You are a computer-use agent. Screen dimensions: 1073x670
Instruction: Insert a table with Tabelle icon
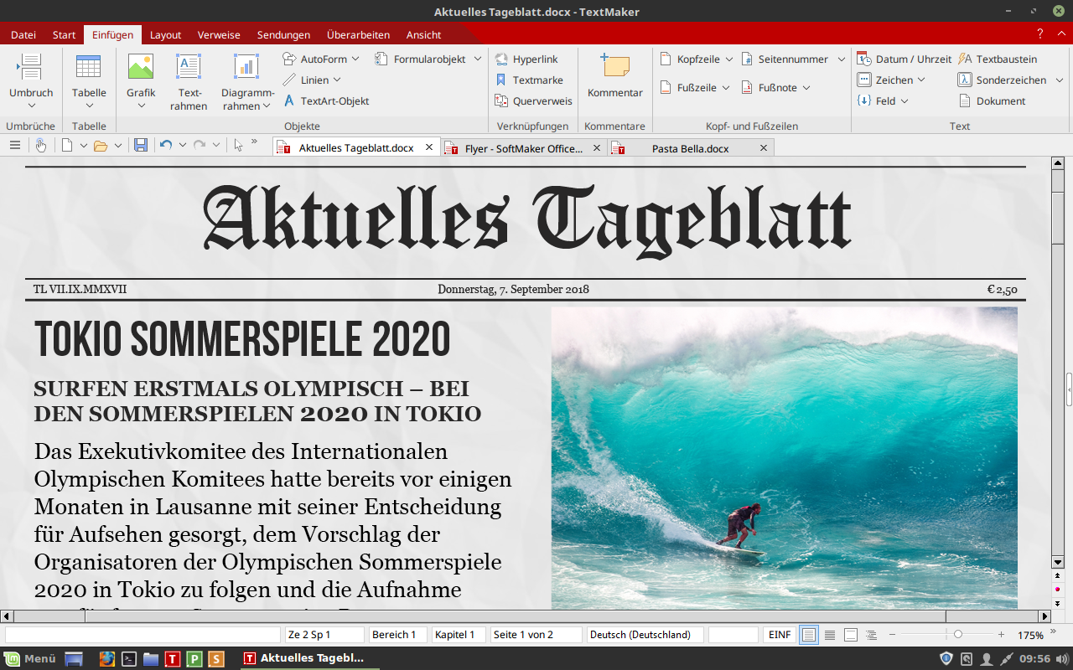click(x=88, y=67)
